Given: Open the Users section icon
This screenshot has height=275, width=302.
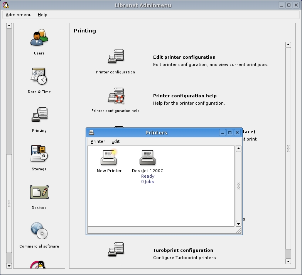Looking at the screenshot, I should pyautogui.click(x=39, y=38).
